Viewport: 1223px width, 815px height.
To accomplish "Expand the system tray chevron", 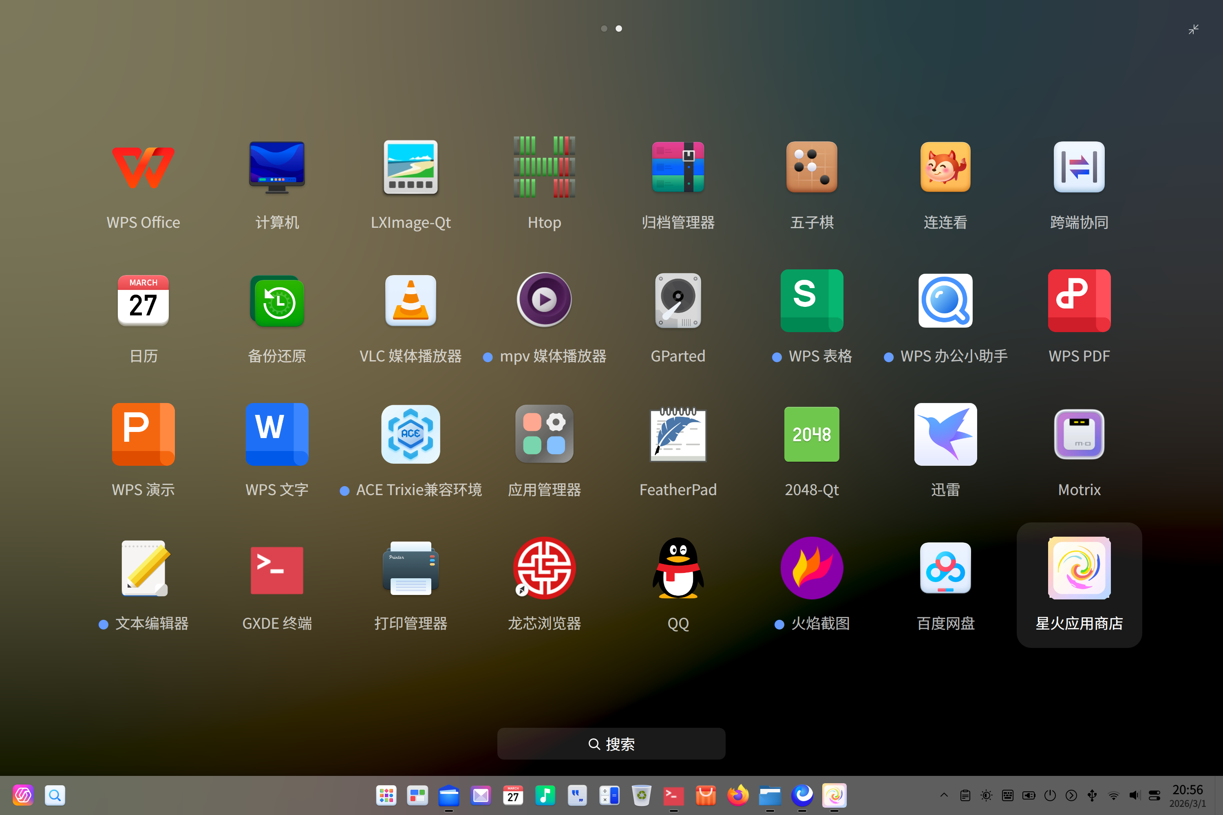I will pyautogui.click(x=945, y=795).
